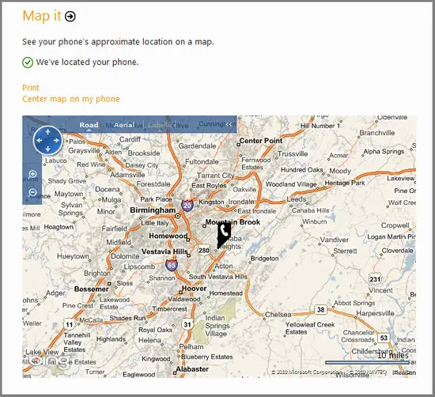Zoom out with the minus magnifier
Image resolution: width=435 pixels, height=397 pixels.
[x=32, y=192]
